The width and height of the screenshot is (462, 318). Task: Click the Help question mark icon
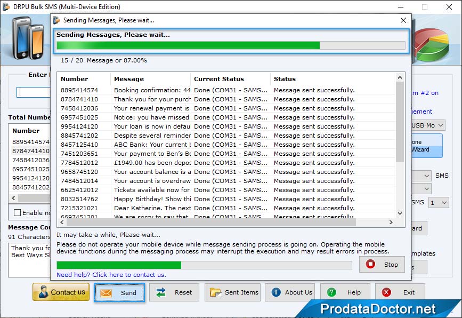click(331, 292)
